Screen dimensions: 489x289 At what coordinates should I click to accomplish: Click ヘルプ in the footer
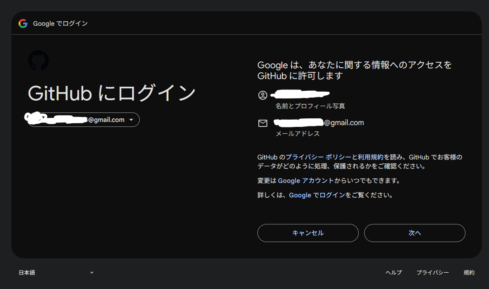[393, 272]
